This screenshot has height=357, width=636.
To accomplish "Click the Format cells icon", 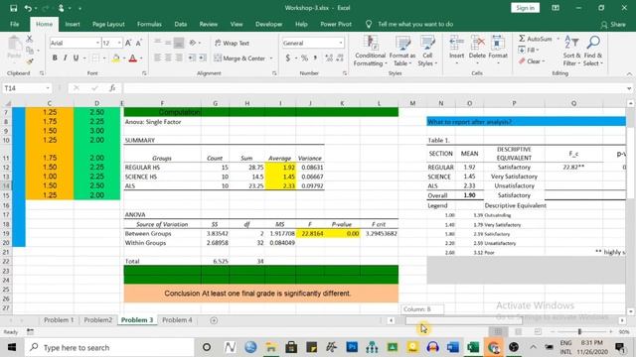I will pos(498,42).
